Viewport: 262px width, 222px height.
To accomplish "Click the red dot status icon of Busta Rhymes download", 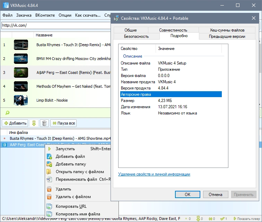I will (5, 138).
